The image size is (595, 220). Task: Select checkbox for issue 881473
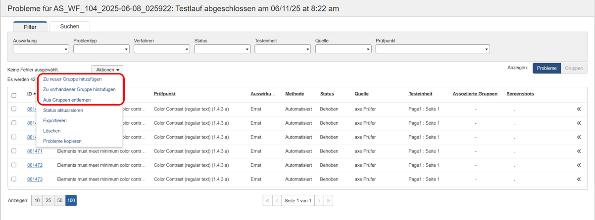(14, 179)
